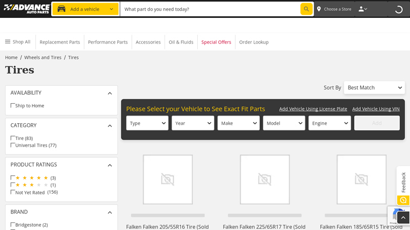
Task: Open the vehicle Year dropdown
Action: pos(193,123)
